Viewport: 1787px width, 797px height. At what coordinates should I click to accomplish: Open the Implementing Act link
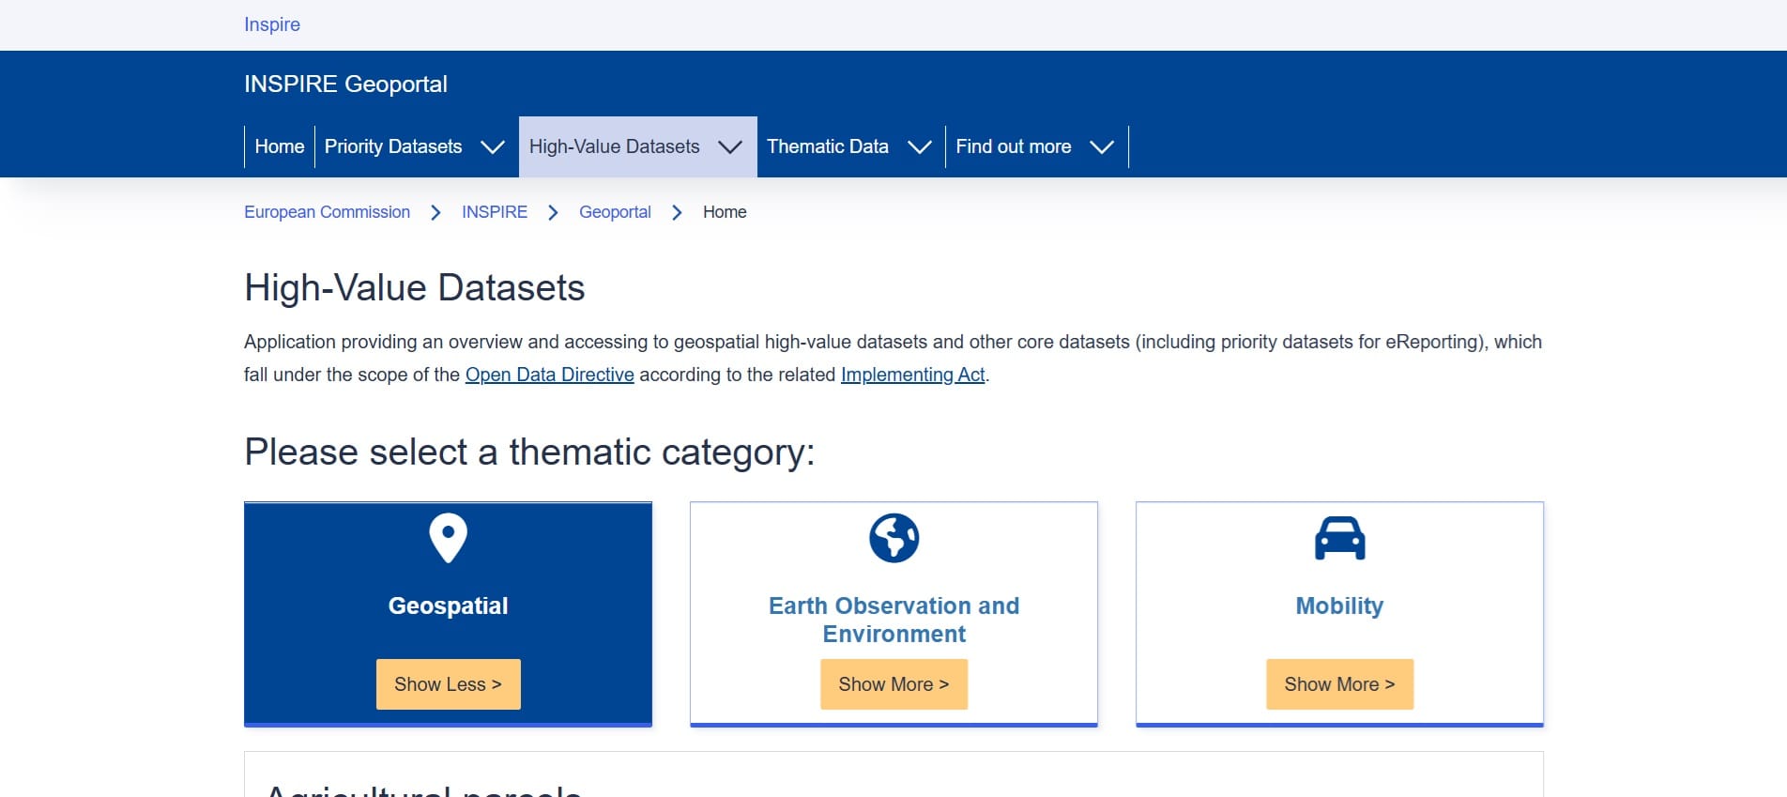(x=913, y=375)
